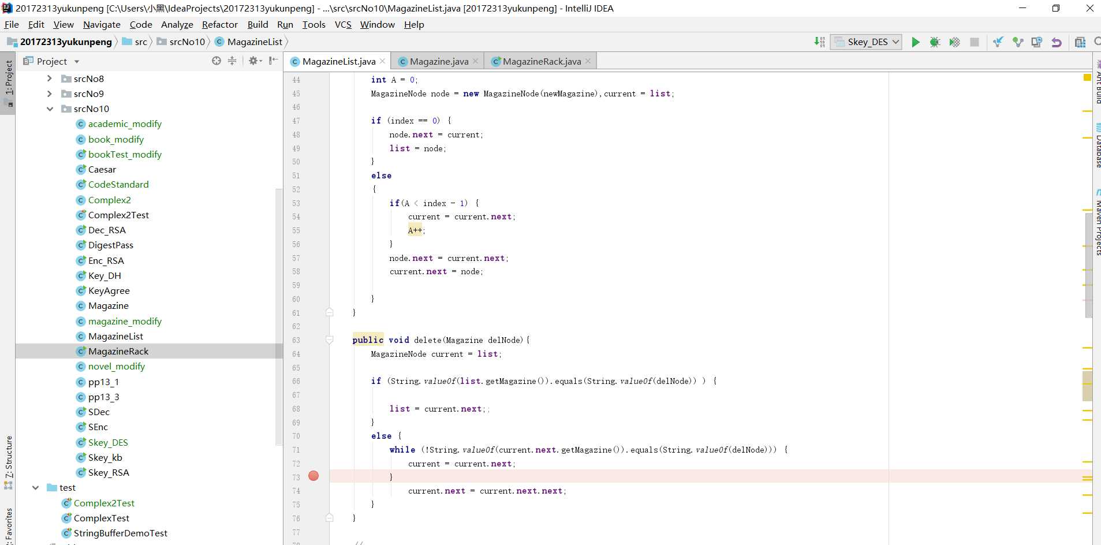Expand the srcNo8 folder
The image size is (1101, 545).
click(50, 79)
